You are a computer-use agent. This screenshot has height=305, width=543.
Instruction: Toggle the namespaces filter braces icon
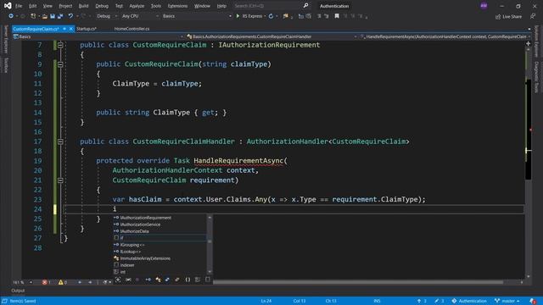(188, 280)
